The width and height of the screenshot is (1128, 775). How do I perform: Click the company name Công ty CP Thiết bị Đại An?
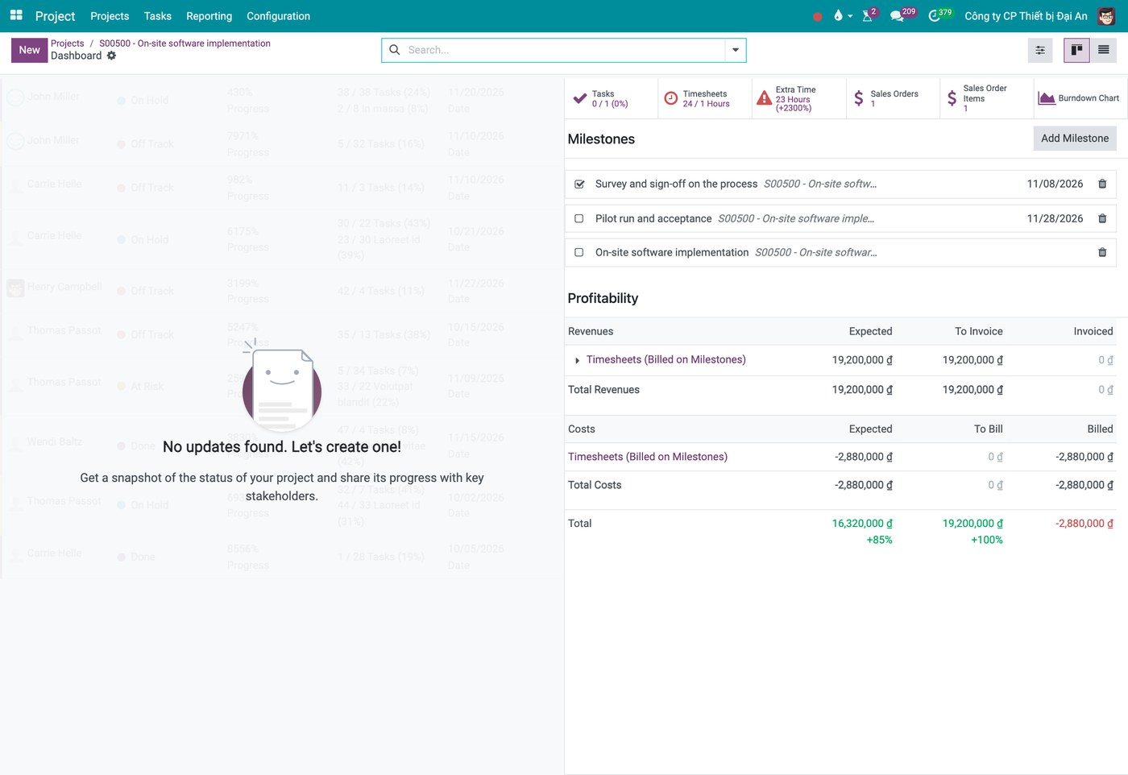click(x=1026, y=16)
